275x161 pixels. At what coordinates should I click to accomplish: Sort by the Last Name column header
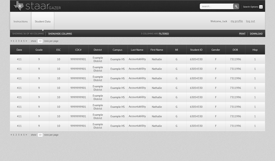tap(137, 50)
